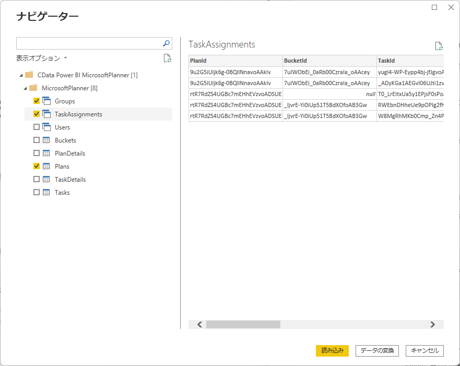Check the PlanDetails checkbox
This screenshot has width=460, height=366.
pyautogui.click(x=37, y=153)
